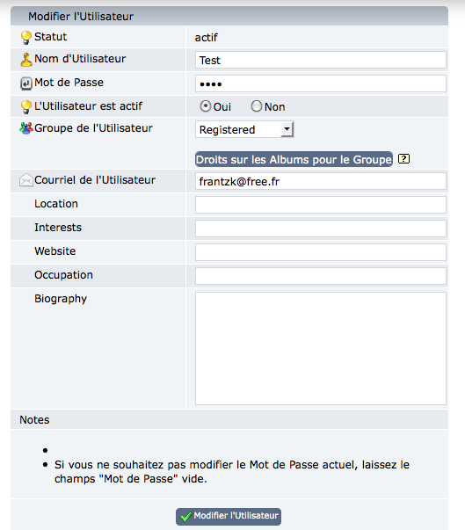
Task: Open the Registered group dropdown
Action: 244,129
